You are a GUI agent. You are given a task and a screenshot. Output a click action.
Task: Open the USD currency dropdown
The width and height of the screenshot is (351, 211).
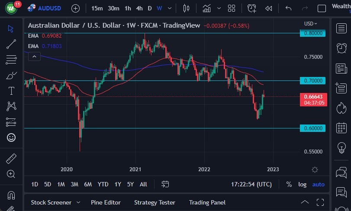(310, 24)
